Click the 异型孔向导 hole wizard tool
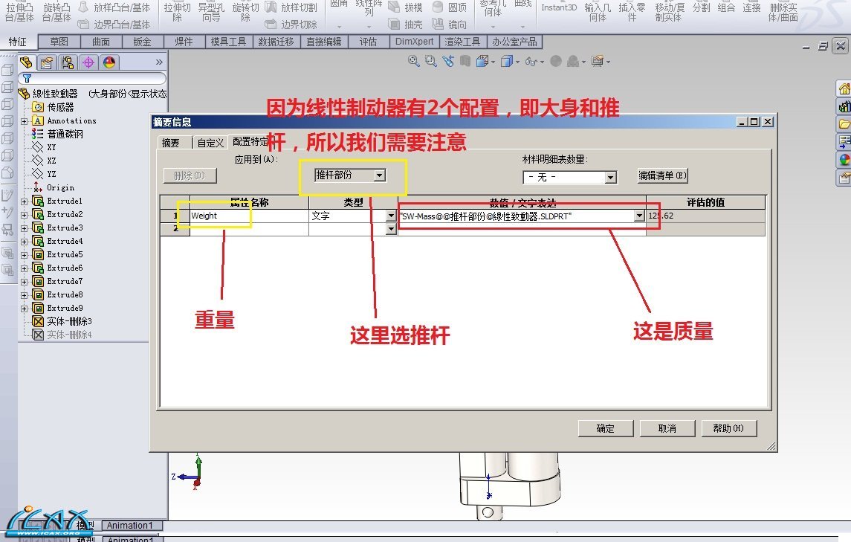The width and height of the screenshot is (851, 542). click(211, 12)
